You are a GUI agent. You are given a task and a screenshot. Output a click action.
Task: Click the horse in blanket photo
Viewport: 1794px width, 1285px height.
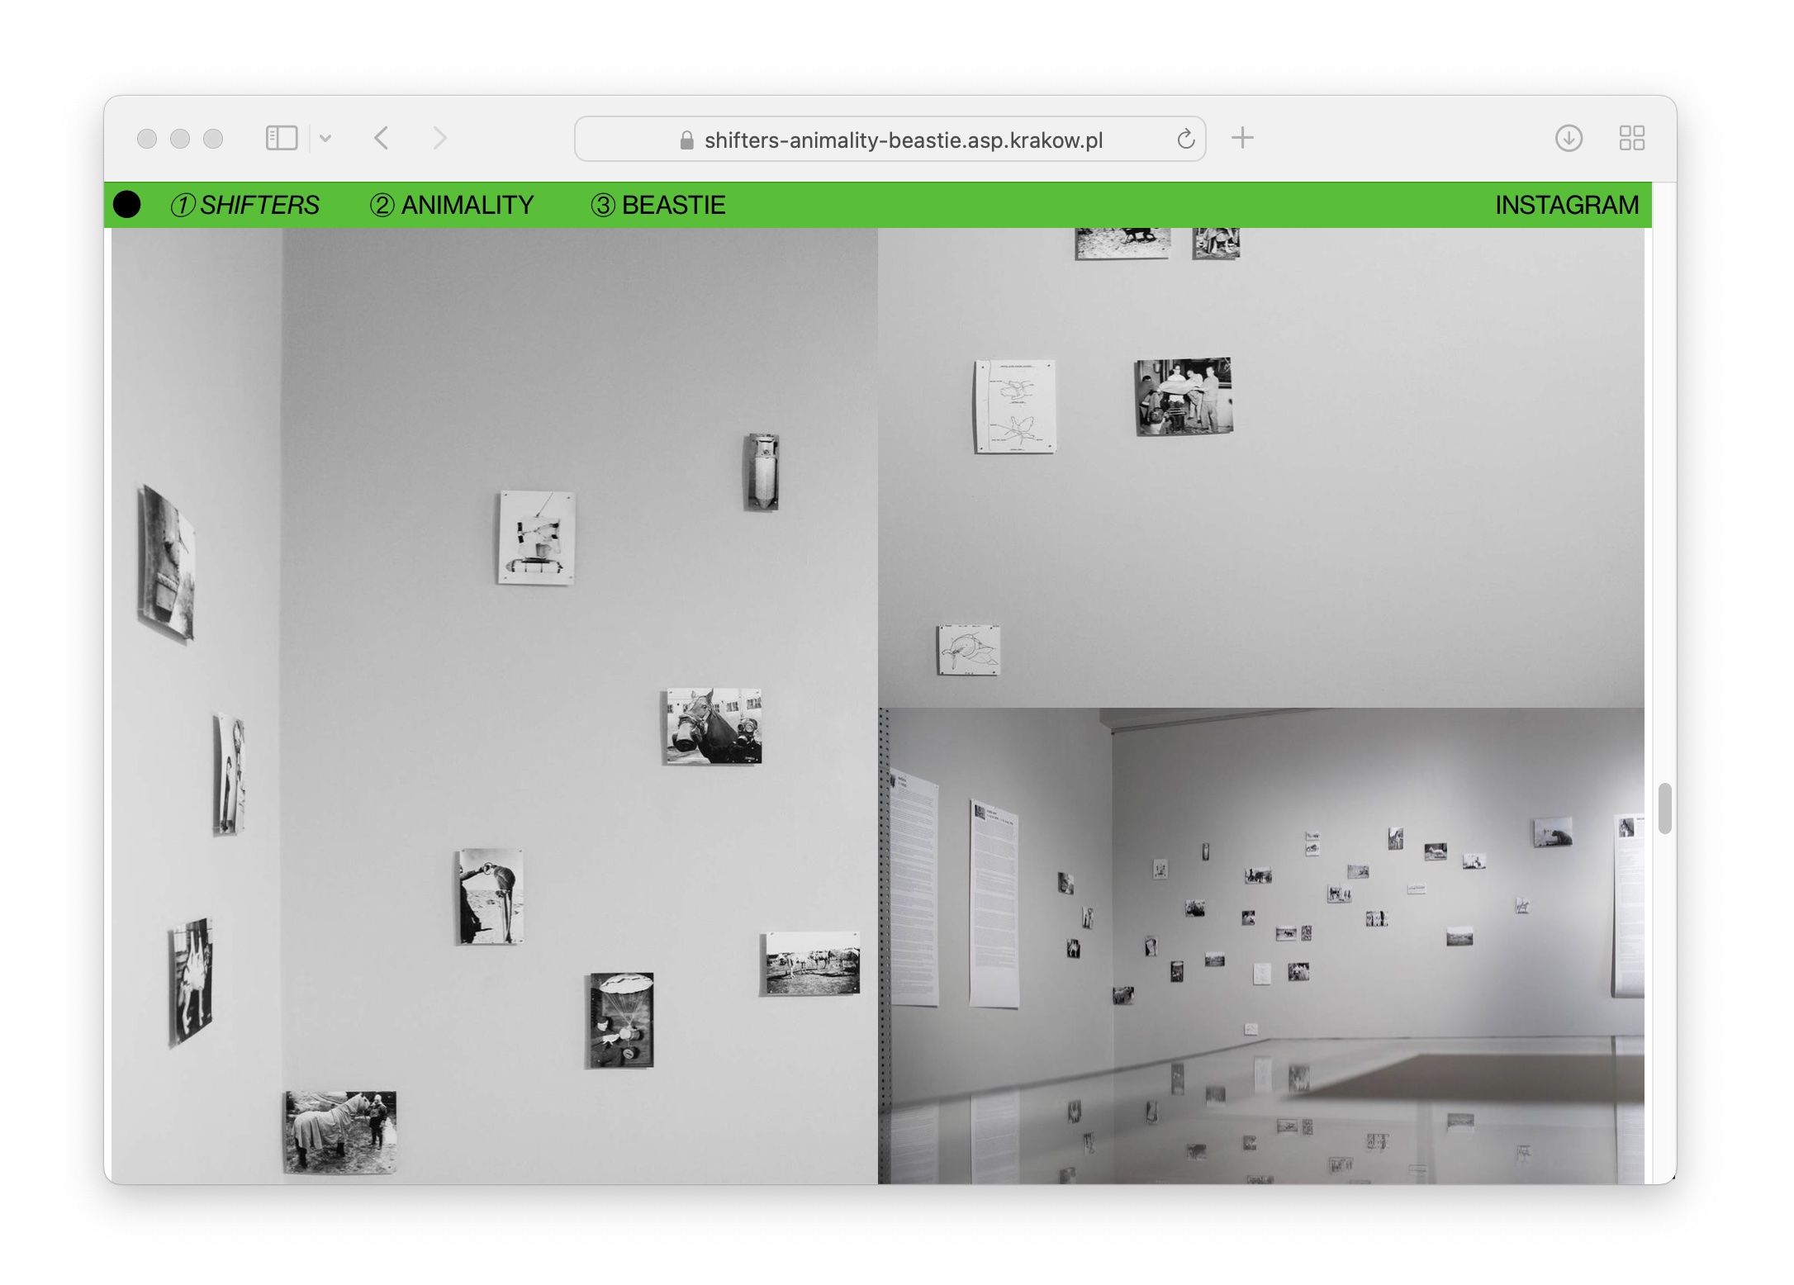point(340,1131)
